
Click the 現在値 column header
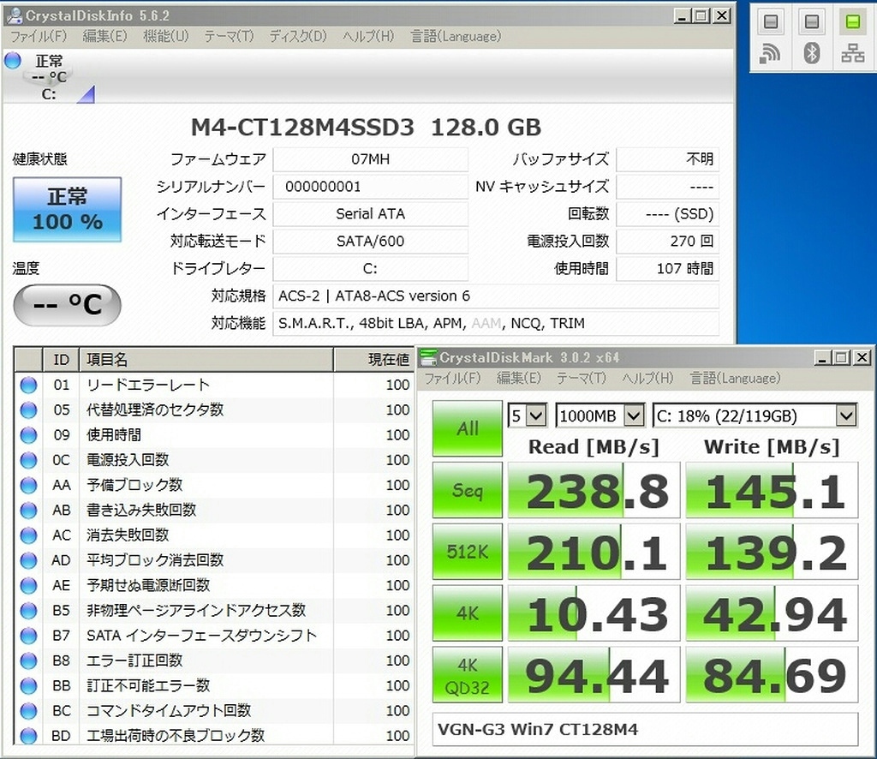[374, 360]
